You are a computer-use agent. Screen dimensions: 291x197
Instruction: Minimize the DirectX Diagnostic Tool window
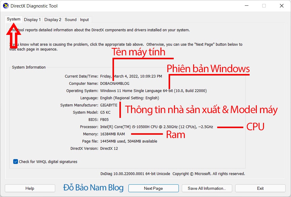click(247, 6)
